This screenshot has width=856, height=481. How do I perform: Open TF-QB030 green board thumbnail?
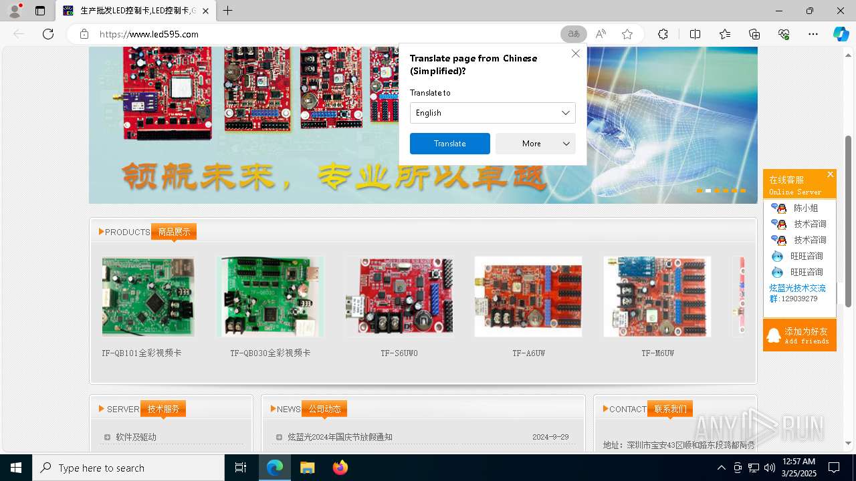[270, 297]
